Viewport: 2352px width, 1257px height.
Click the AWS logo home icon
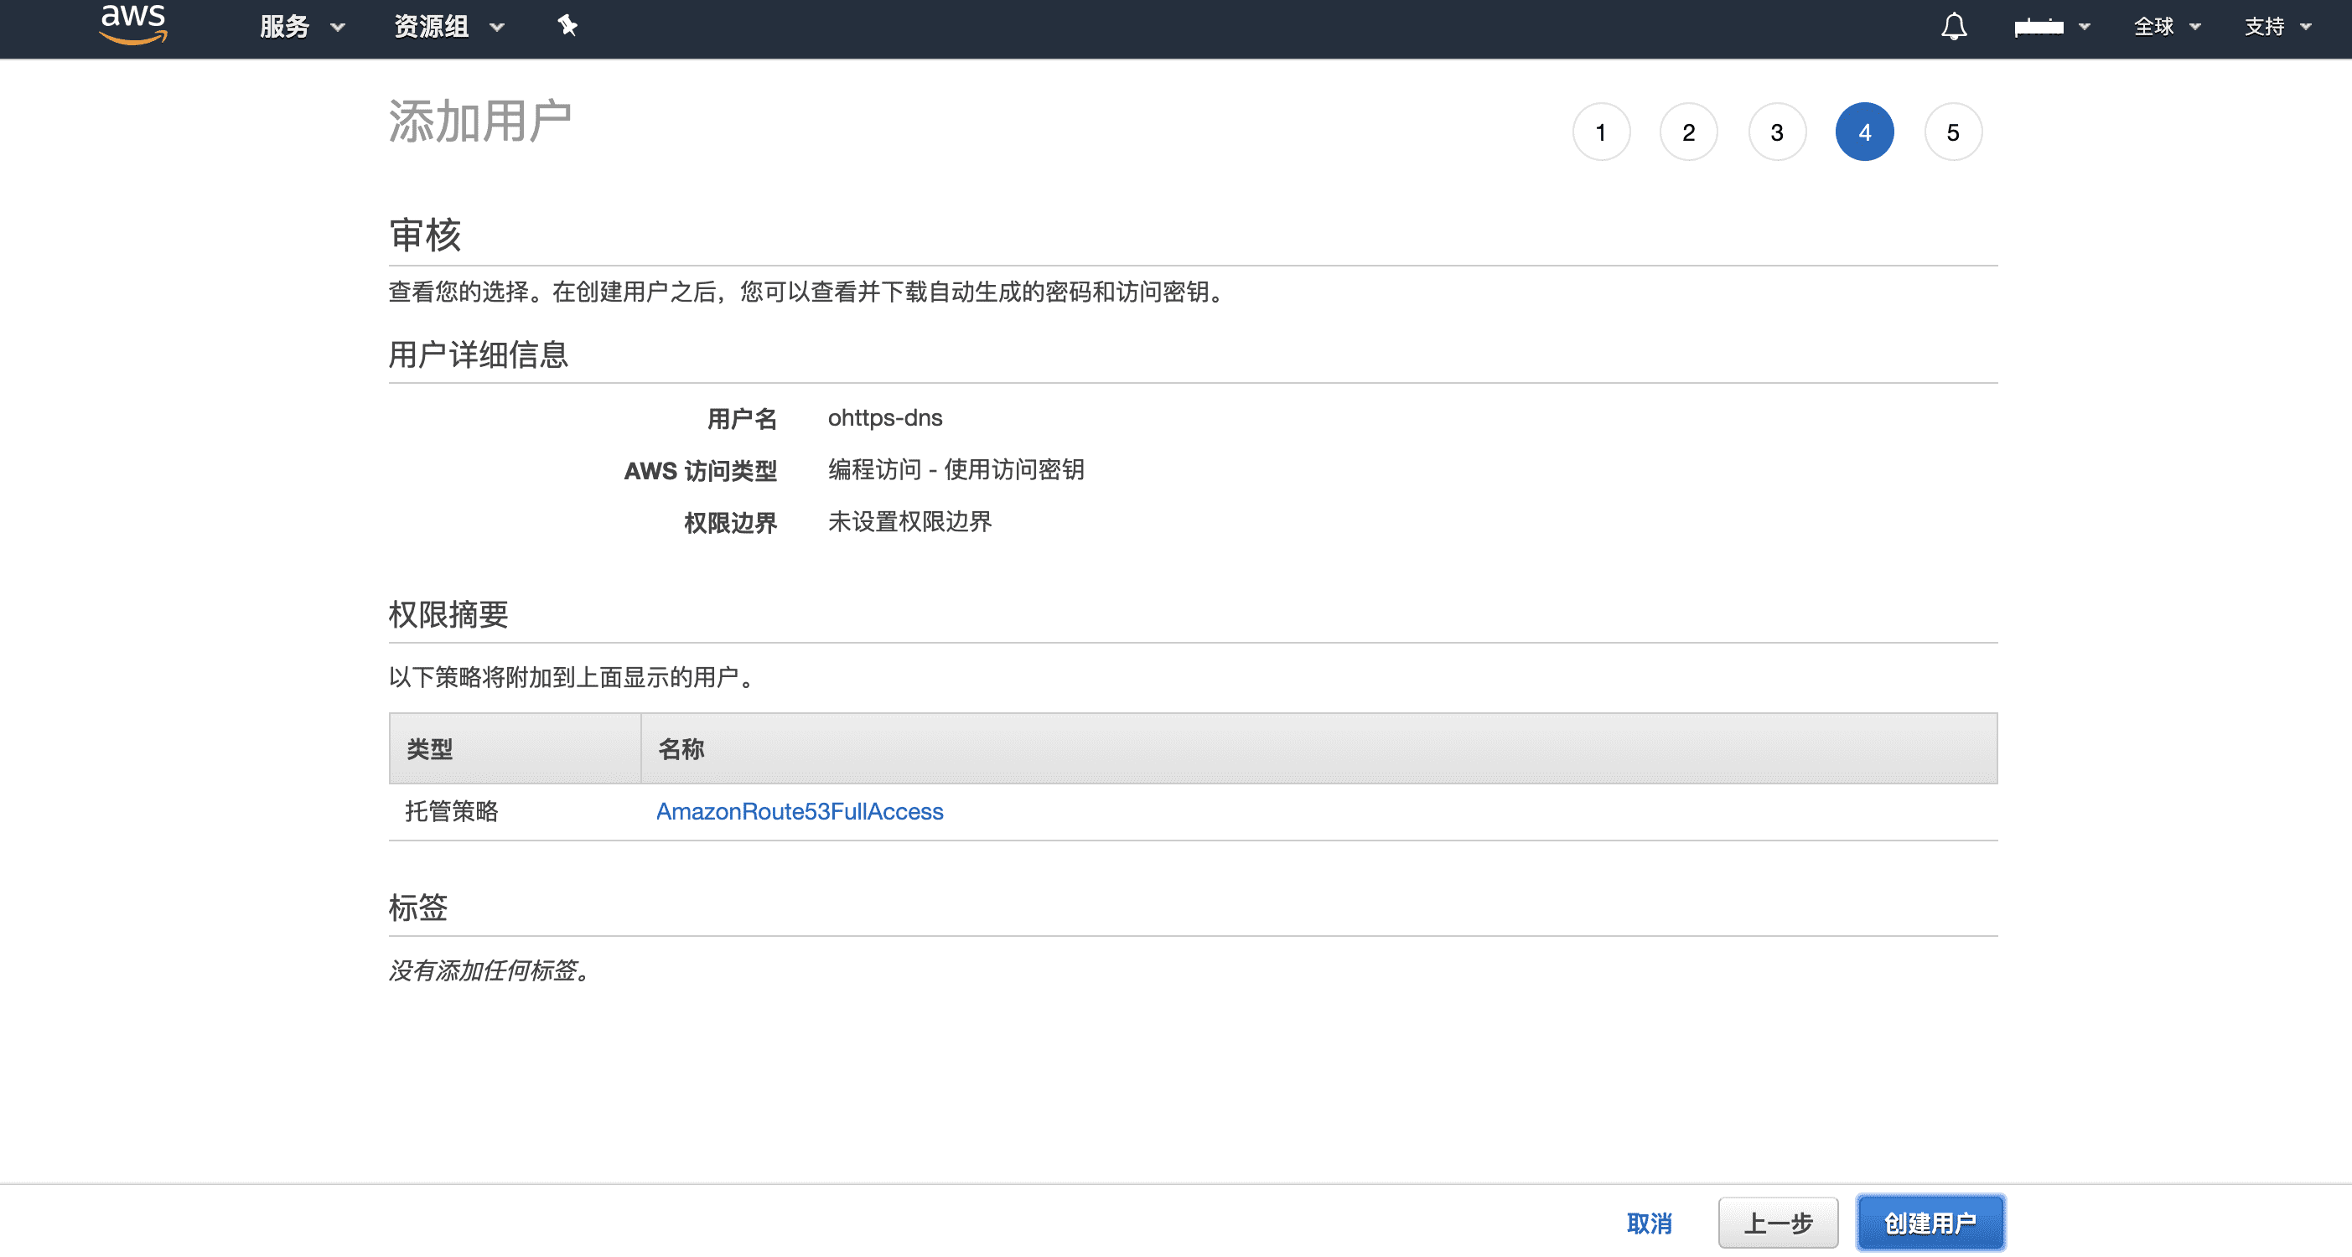[x=133, y=23]
